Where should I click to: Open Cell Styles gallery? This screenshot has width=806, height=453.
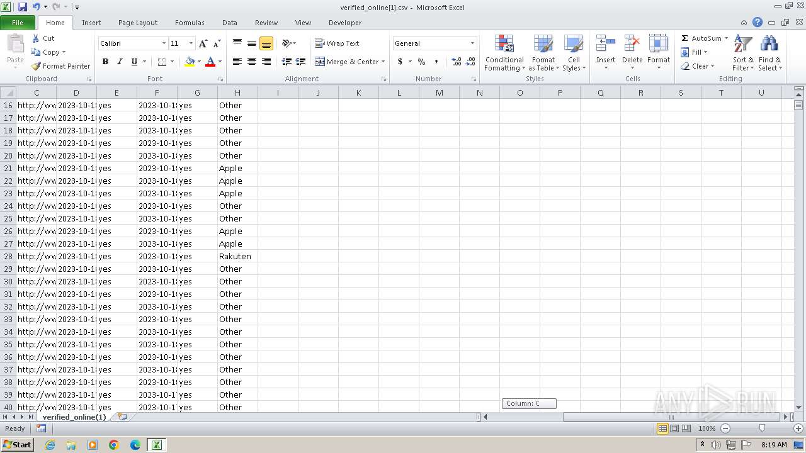tap(574, 53)
